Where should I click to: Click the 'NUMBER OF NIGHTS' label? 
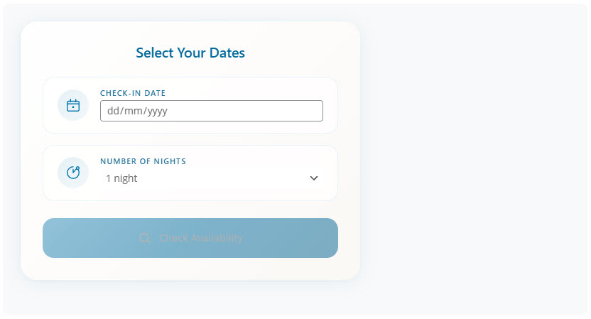(143, 161)
